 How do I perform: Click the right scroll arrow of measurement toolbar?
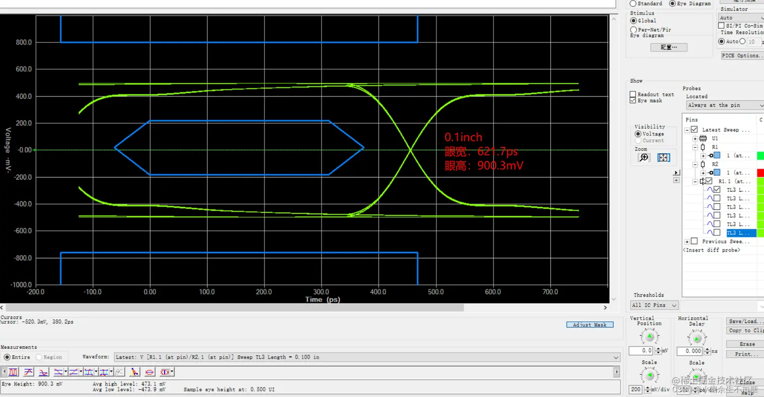[x=616, y=372]
